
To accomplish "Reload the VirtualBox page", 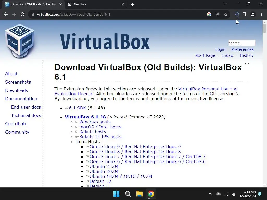I will [22, 15].
